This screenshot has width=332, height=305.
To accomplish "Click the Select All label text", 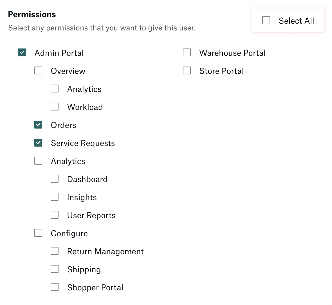I will coord(296,21).
